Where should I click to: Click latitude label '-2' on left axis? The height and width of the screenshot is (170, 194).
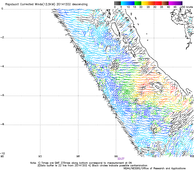(x=2, y=37)
